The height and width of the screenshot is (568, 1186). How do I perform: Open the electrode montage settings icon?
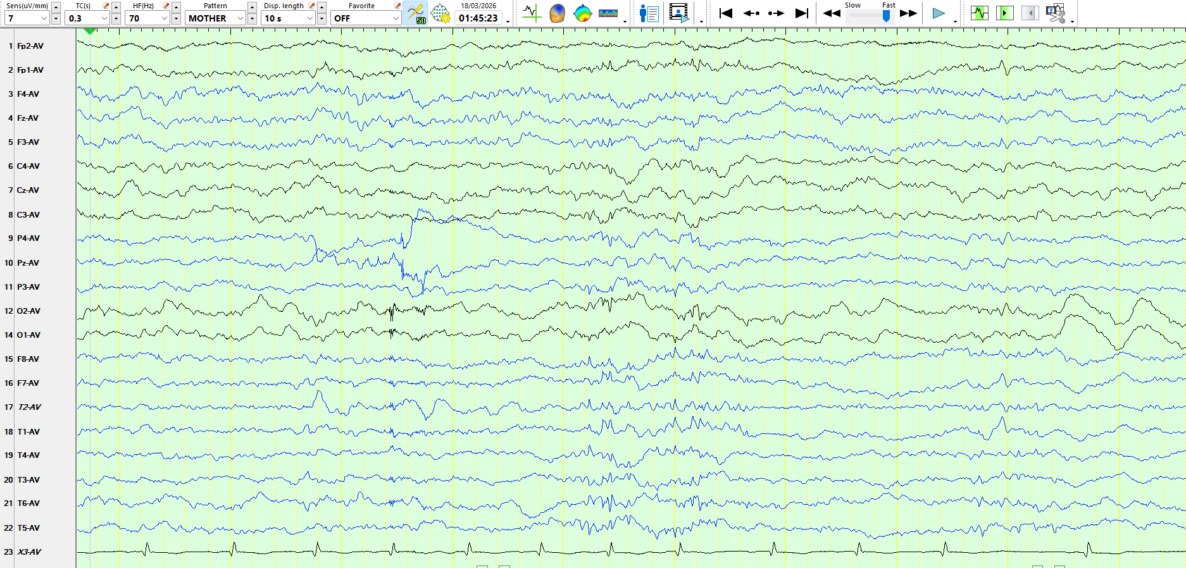coord(440,13)
